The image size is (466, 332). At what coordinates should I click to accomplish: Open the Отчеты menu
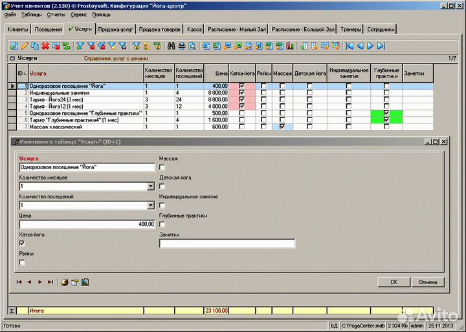tap(56, 14)
